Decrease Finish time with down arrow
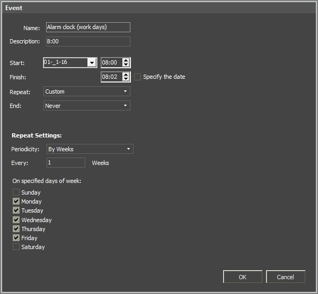The image size is (318, 294). coord(126,79)
